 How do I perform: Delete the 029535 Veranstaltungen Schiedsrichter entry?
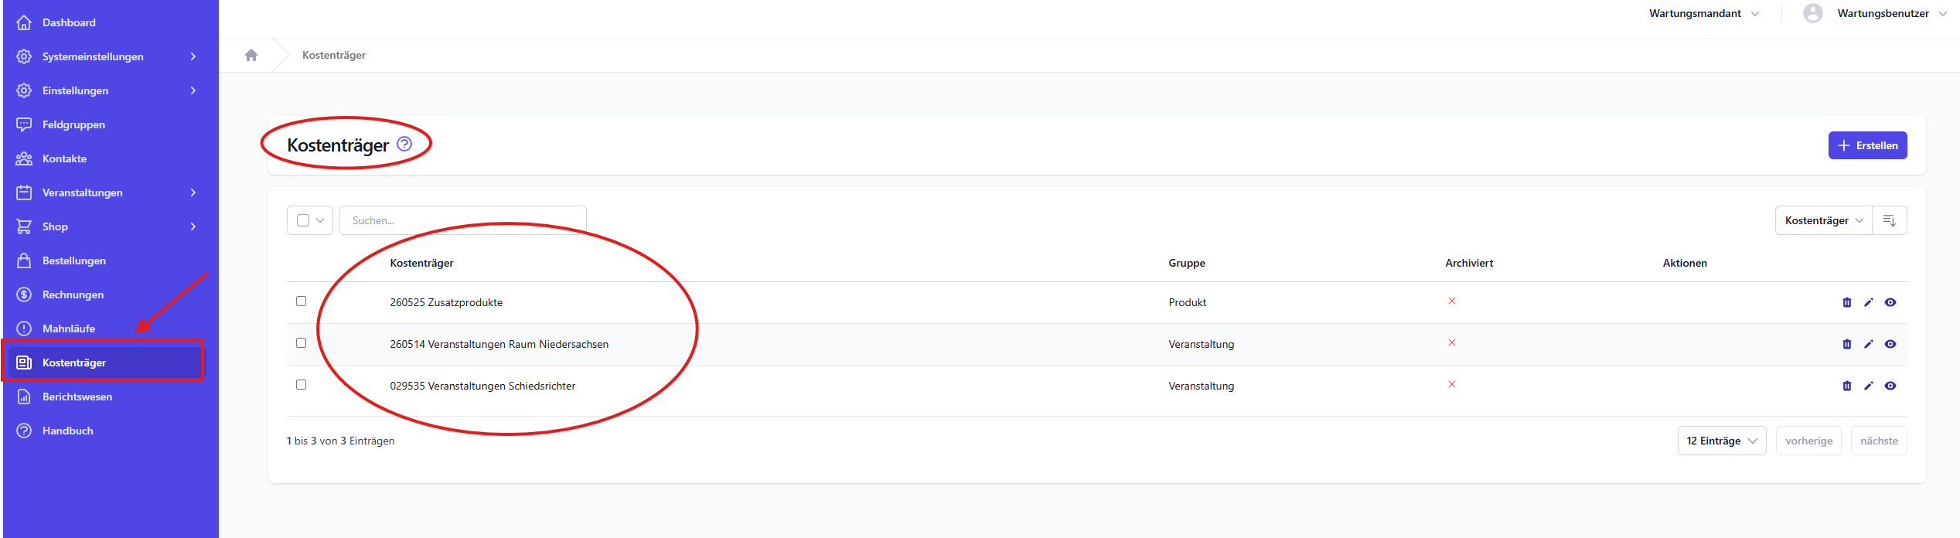coord(1847,386)
